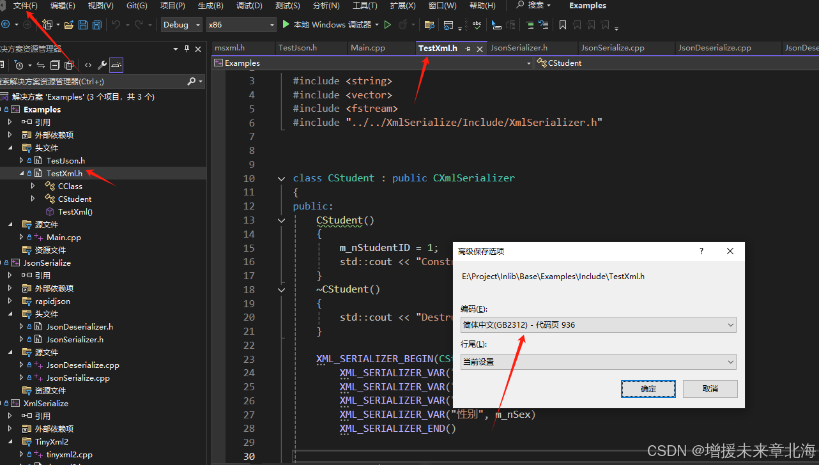Image resolution: width=819 pixels, height=465 pixels.
Task: Open the 工具(T) menu
Action: pos(365,6)
